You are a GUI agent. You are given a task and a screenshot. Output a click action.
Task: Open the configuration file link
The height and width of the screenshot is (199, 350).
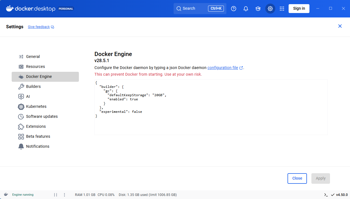click(x=223, y=68)
